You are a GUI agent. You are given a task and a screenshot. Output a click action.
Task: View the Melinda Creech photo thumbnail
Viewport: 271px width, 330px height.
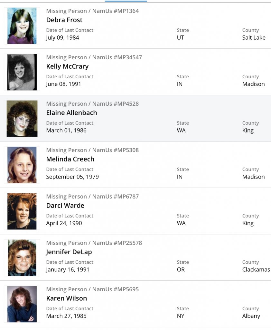click(x=22, y=165)
